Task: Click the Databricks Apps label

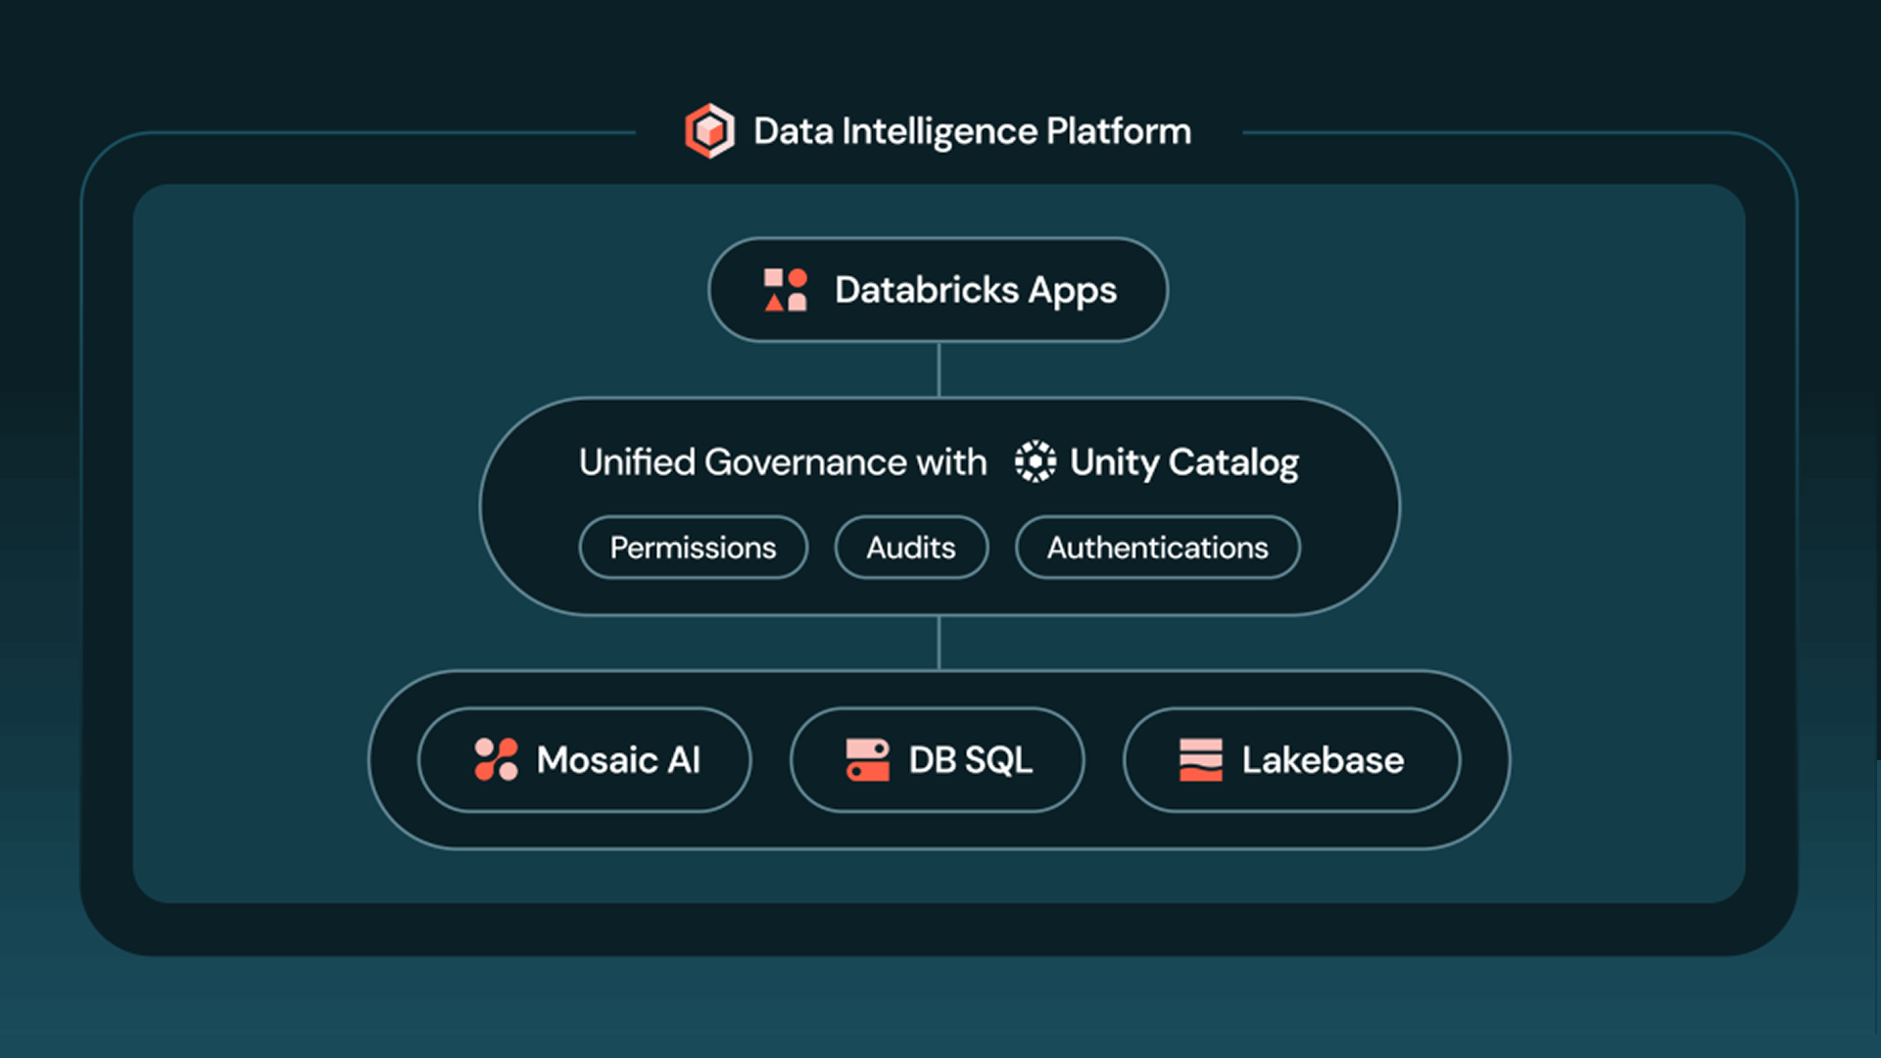Action: point(976,291)
